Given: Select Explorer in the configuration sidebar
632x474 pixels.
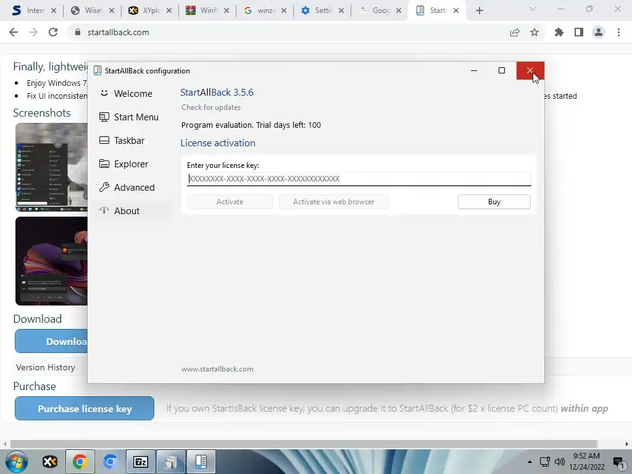Looking at the screenshot, I should click(x=124, y=164).
